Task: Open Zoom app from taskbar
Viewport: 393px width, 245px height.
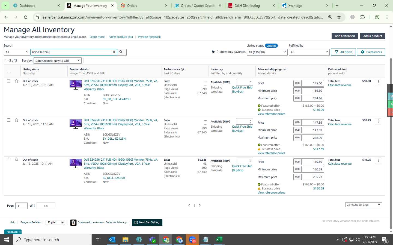Action: tap(193, 240)
